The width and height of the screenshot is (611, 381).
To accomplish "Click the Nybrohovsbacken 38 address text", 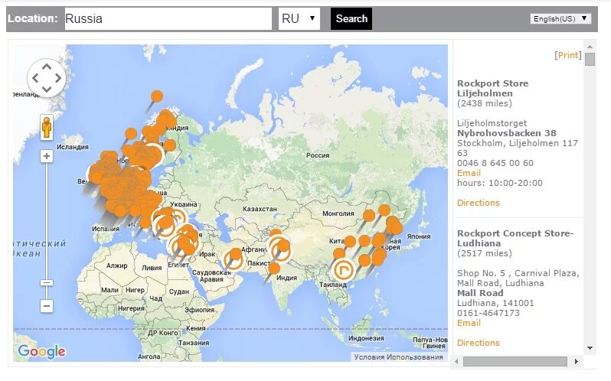I will pyautogui.click(x=507, y=133).
